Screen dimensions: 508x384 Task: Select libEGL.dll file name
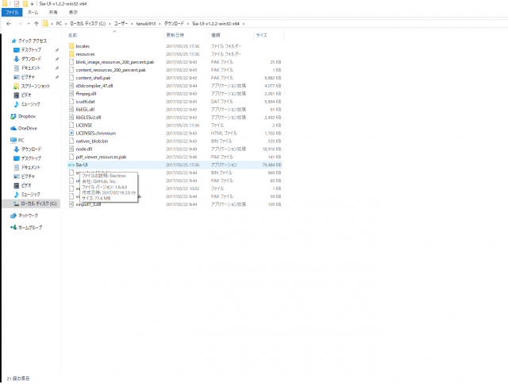tap(85, 110)
